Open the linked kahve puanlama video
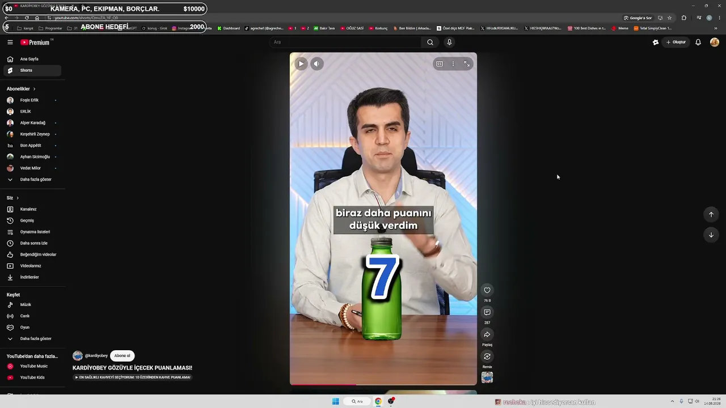 point(133,377)
